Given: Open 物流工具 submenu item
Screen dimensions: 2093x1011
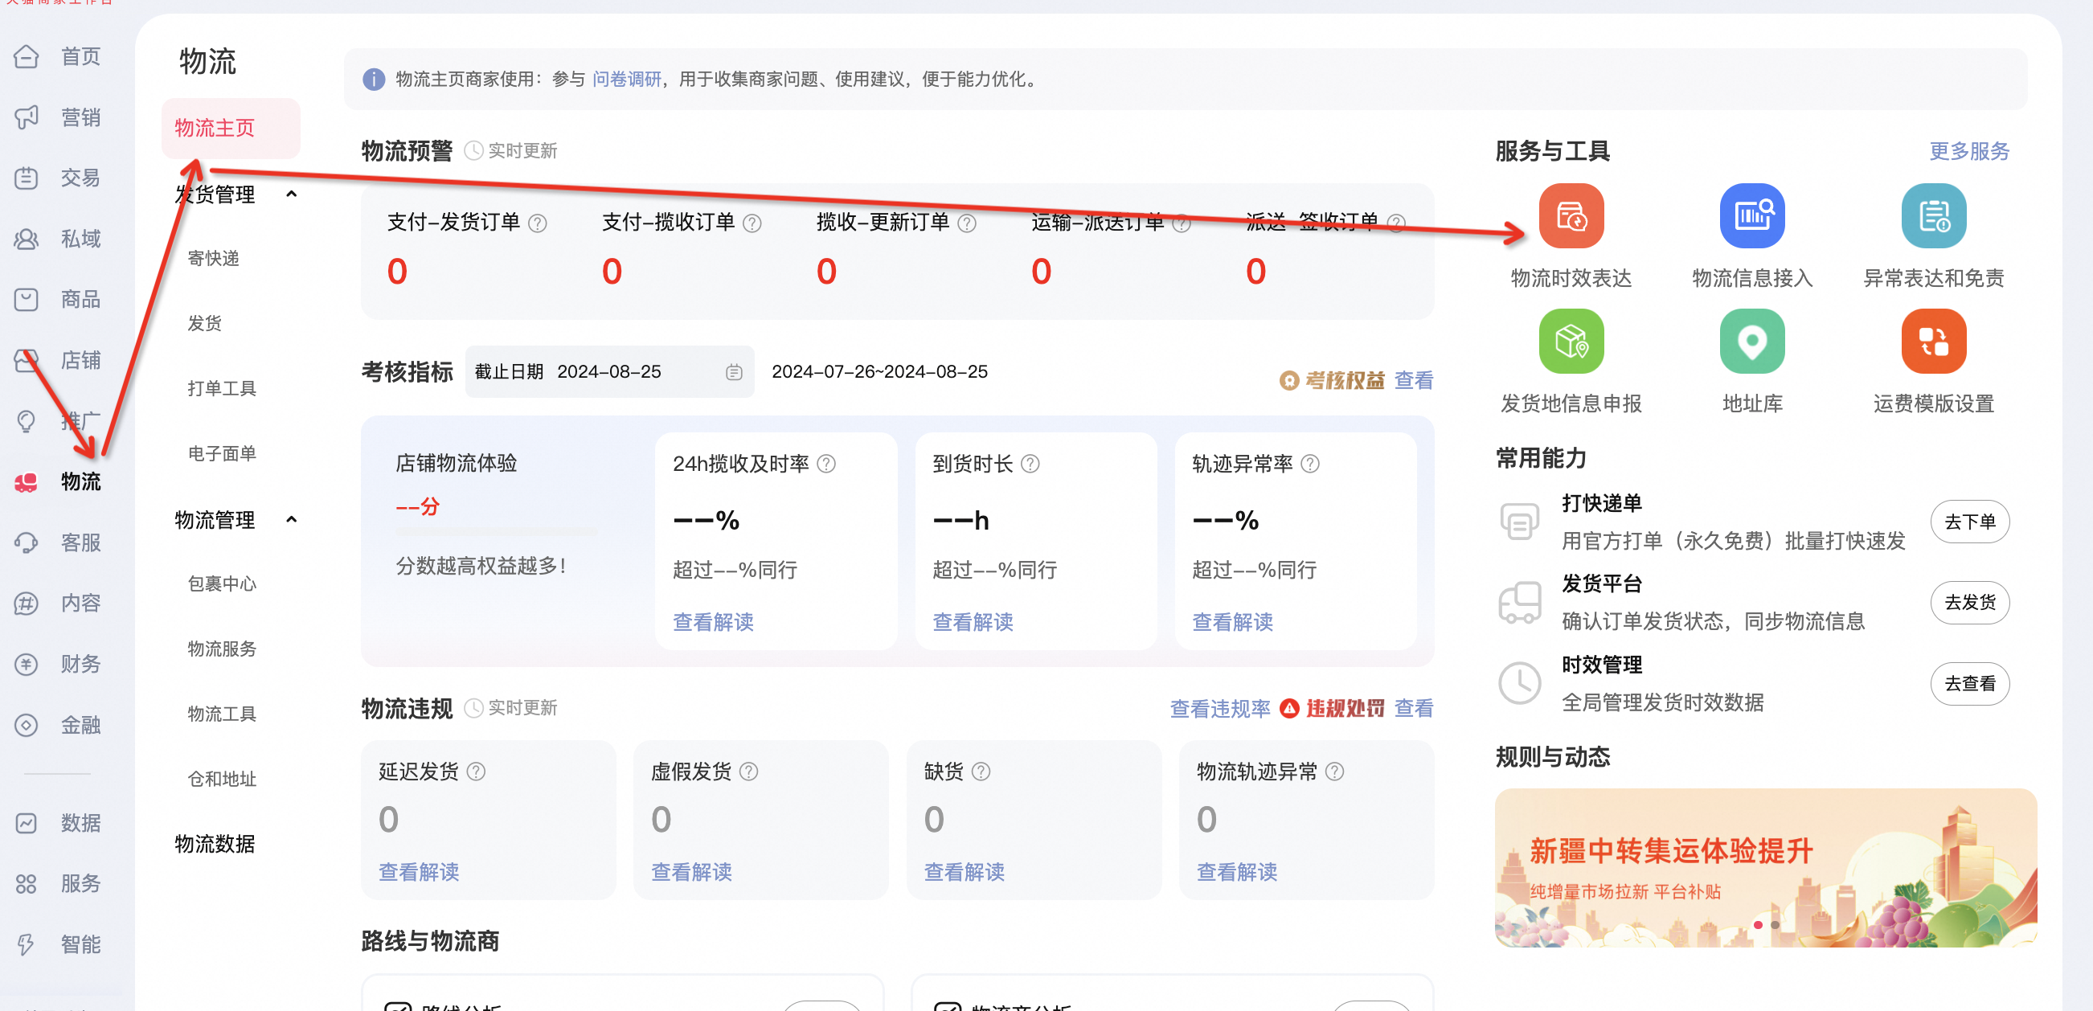Looking at the screenshot, I should 222,713.
